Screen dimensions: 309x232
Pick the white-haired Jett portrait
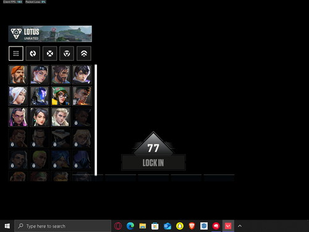(x=18, y=96)
